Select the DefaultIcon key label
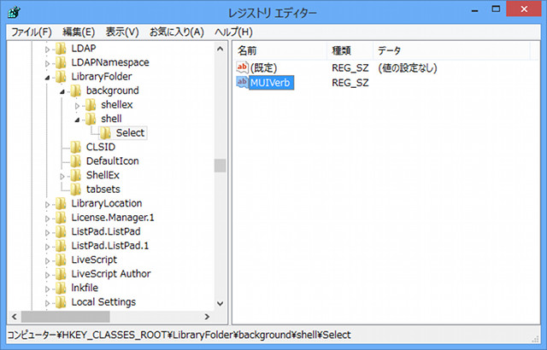This screenshot has width=547, height=350. click(112, 160)
